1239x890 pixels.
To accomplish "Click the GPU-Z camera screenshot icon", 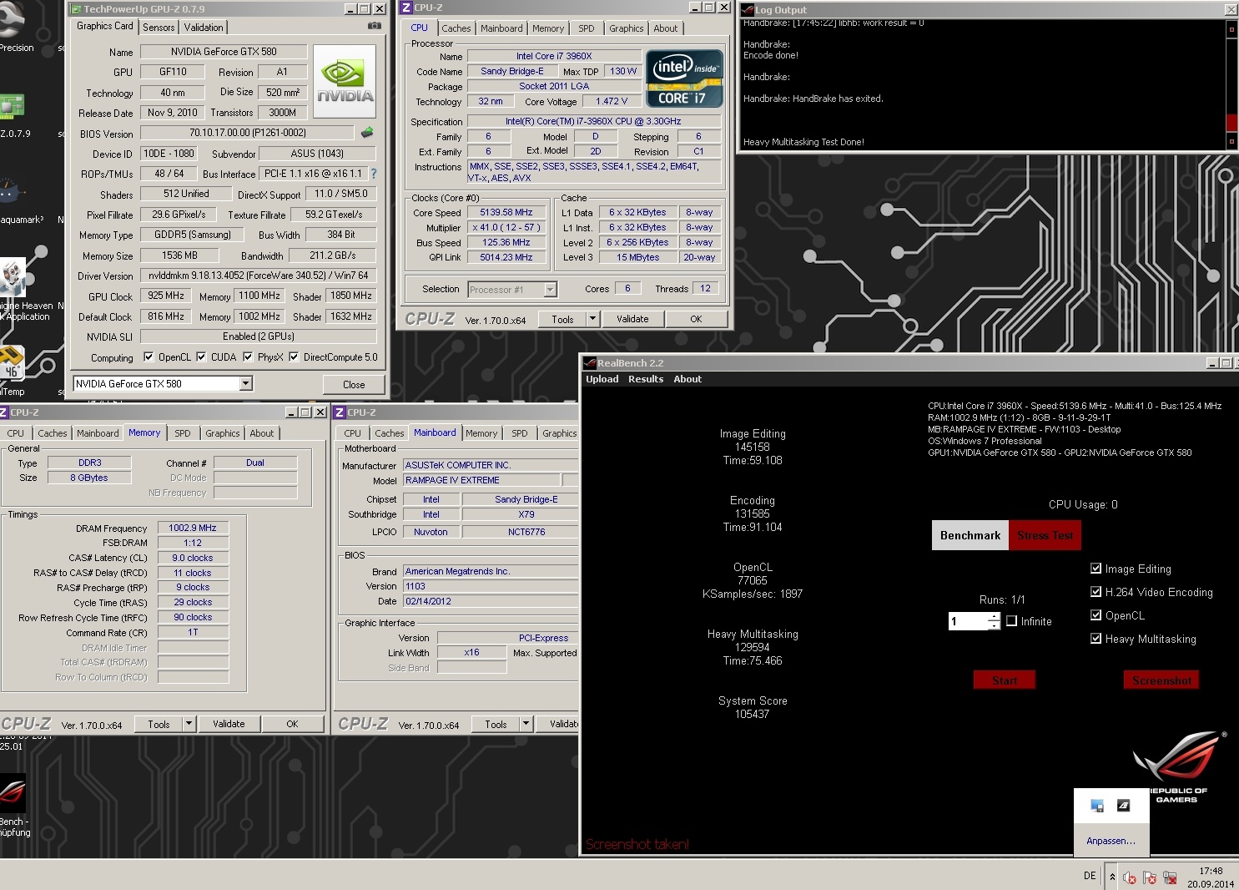I will [375, 26].
